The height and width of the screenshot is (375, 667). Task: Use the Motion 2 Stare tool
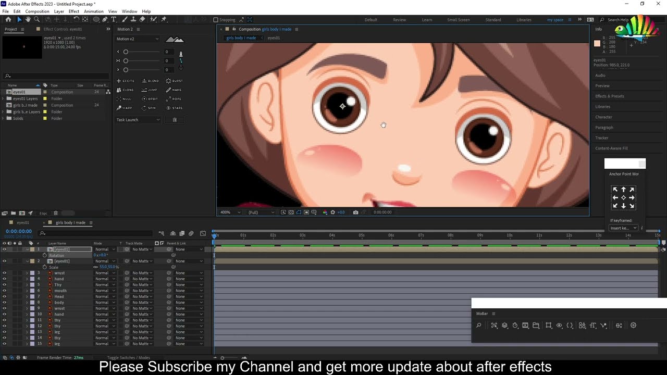coord(175,108)
